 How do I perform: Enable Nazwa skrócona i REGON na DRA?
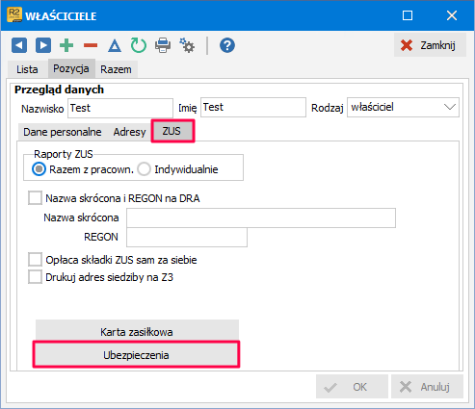35,198
